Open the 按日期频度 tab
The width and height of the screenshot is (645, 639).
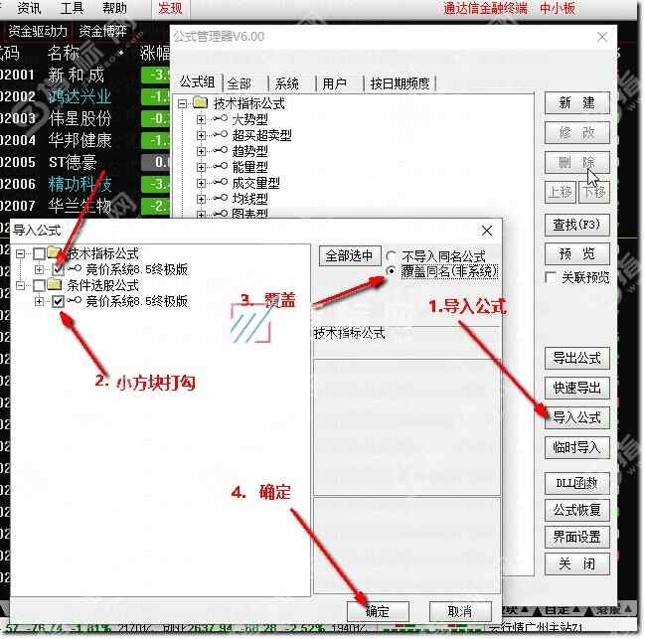coord(400,83)
